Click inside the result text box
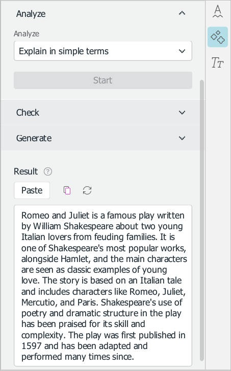This screenshot has height=371, width=231. pos(103,286)
